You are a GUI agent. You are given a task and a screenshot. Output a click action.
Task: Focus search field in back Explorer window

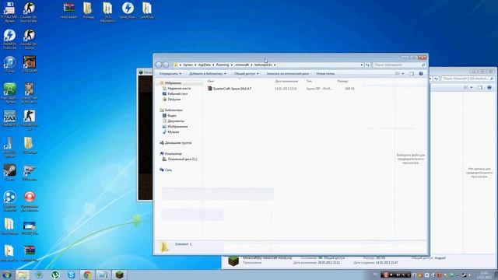tap(468, 79)
